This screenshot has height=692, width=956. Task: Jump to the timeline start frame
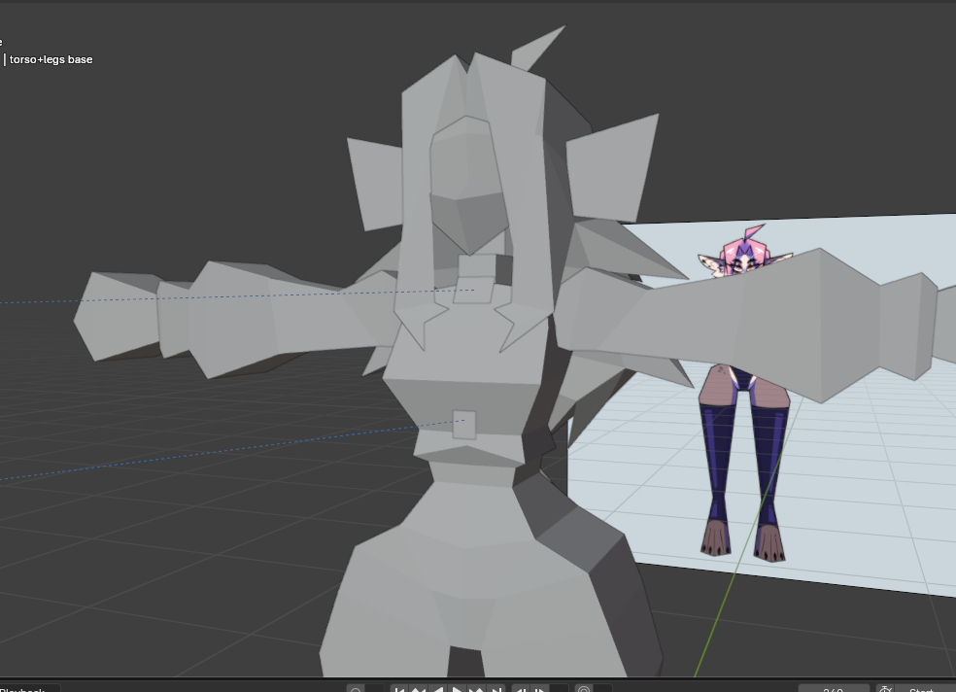click(399, 689)
